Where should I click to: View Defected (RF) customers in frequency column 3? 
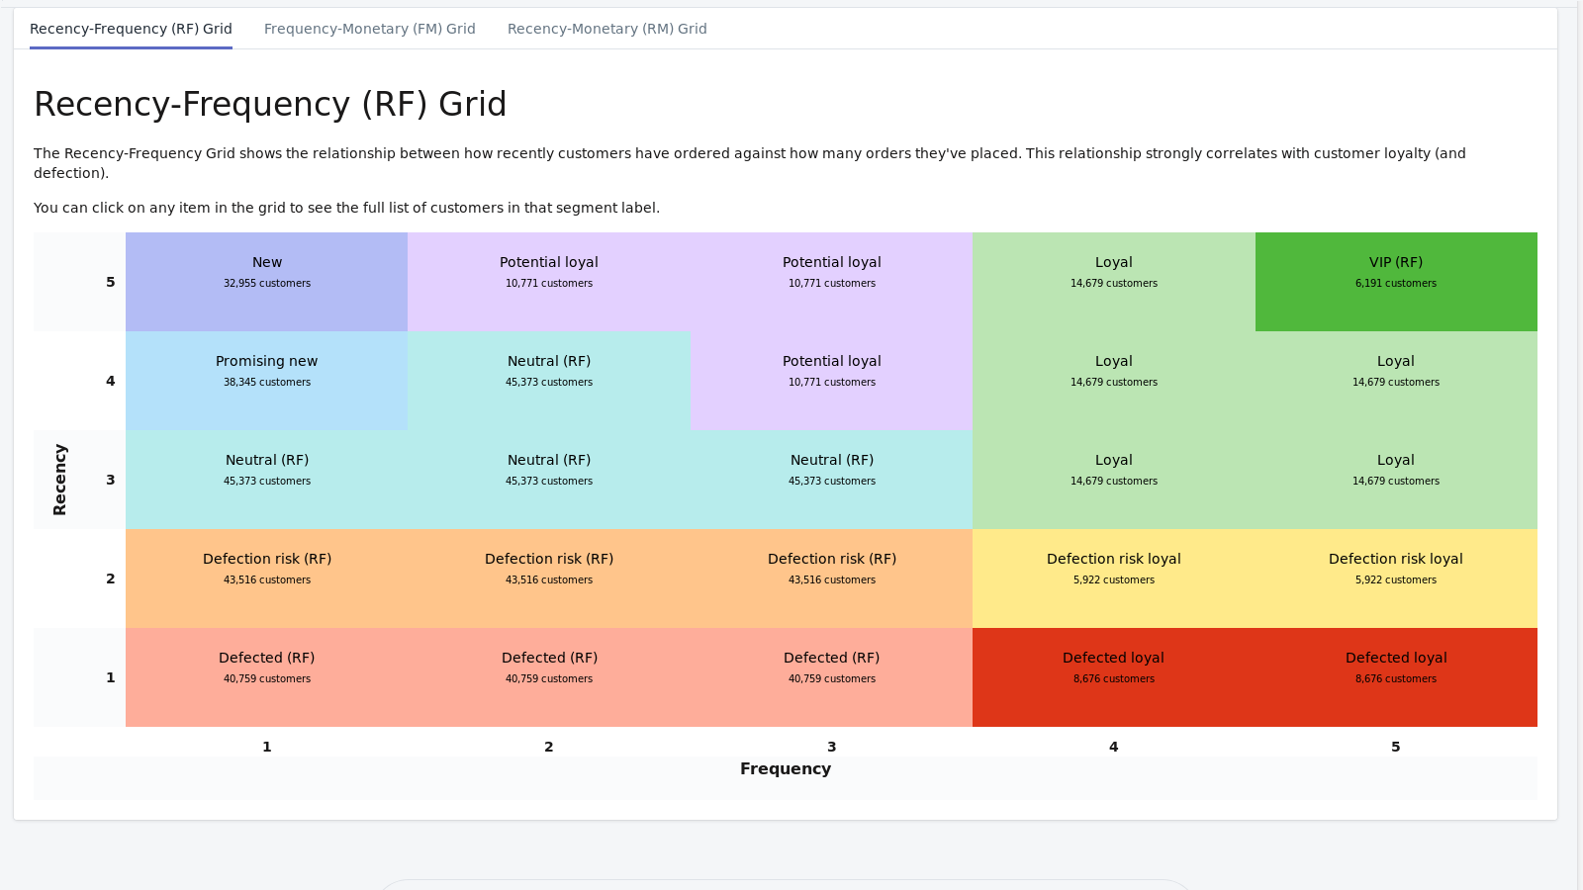click(x=832, y=677)
